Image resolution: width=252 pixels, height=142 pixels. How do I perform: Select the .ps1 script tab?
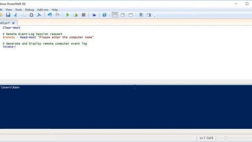coord(5,23)
